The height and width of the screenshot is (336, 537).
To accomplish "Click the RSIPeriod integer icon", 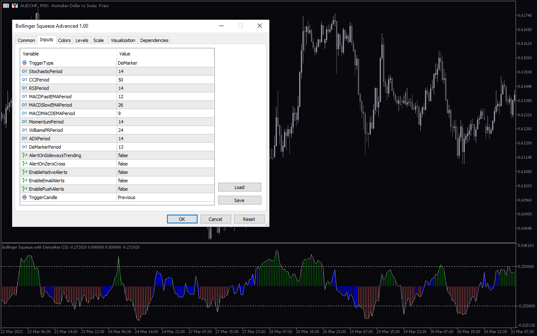I will (x=24, y=88).
